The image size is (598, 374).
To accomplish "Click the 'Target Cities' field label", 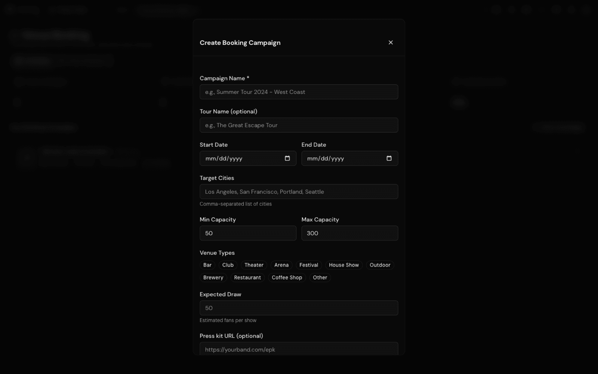I will coord(217,178).
